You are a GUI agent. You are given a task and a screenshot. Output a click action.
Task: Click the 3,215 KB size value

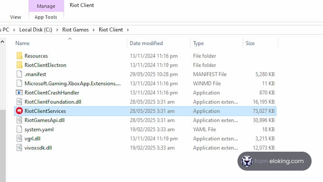(x=265, y=138)
